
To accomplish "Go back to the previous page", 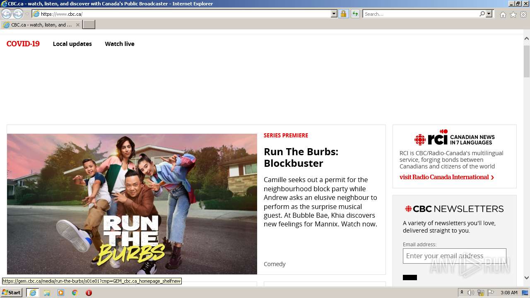I will point(6,14).
